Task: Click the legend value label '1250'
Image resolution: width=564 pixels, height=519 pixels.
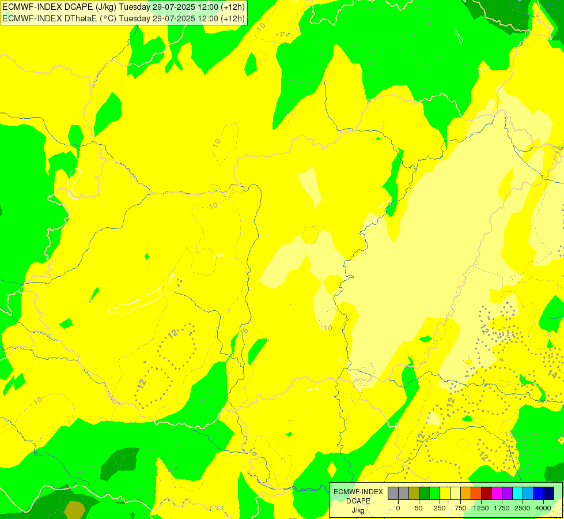Action: [x=481, y=508]
